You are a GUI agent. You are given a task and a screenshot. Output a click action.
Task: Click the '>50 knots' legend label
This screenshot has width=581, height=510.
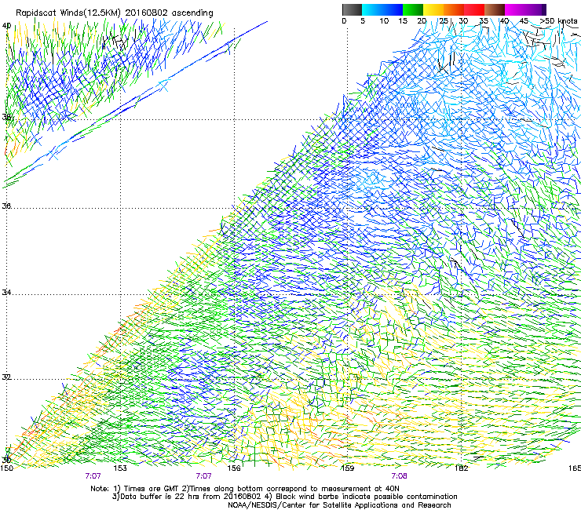(558, 21)
